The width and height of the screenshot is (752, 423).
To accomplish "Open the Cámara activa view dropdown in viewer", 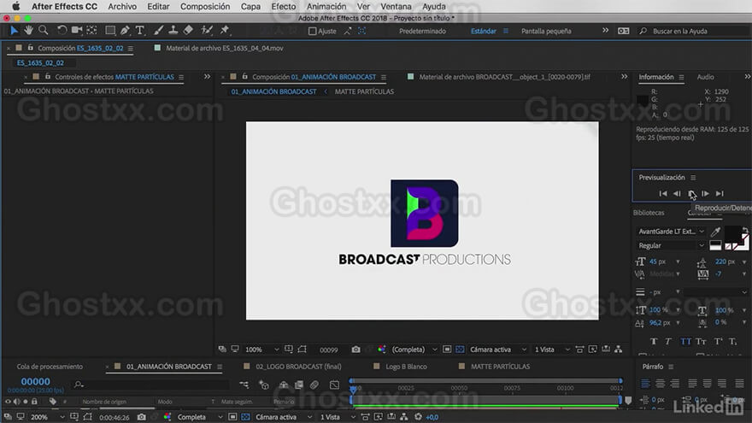I will [498, 350].
